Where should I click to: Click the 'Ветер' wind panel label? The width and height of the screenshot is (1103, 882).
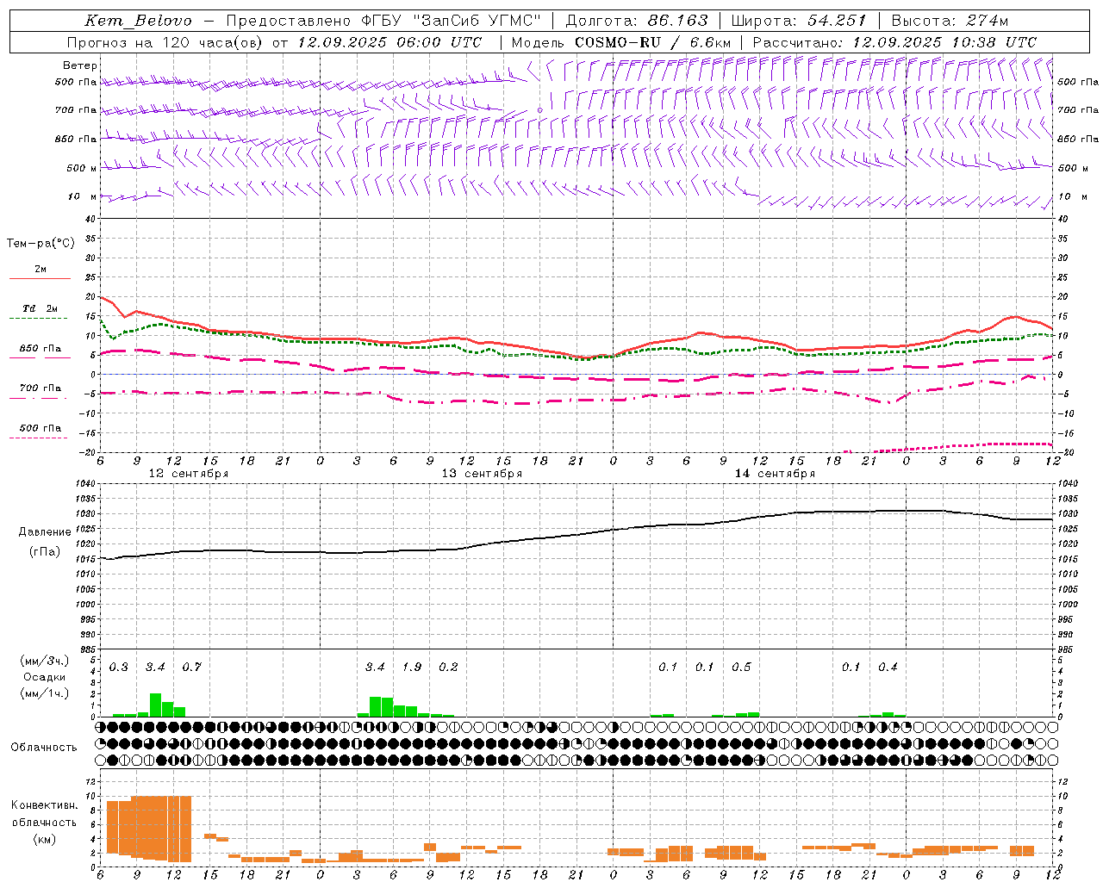80,65
